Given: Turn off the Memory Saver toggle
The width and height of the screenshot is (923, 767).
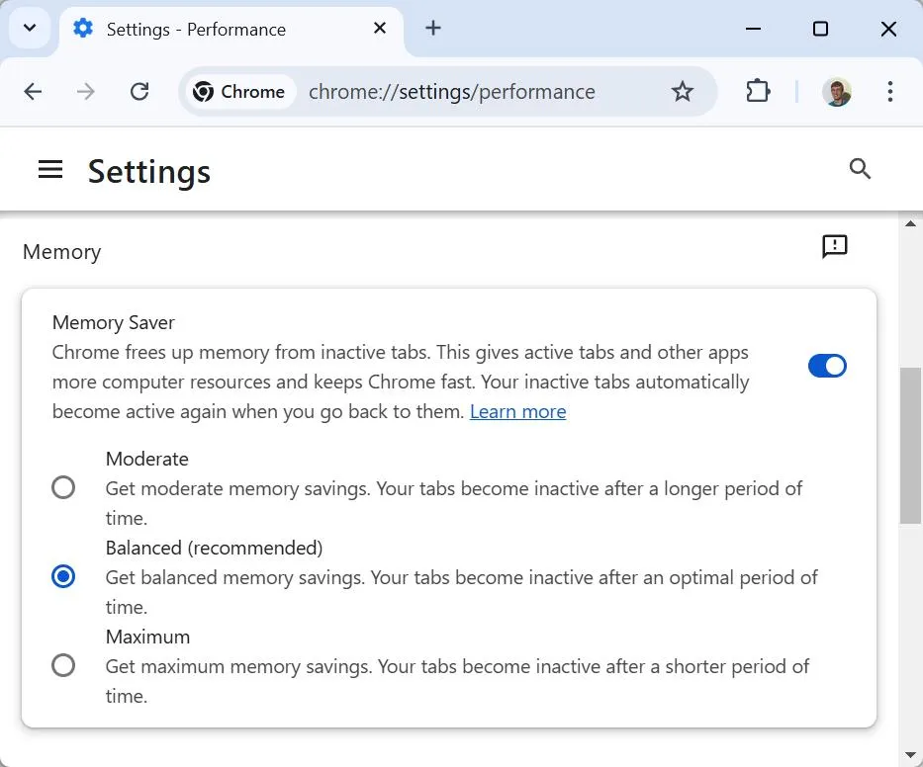Looking at the screenshot, I should tap(827, 366).
